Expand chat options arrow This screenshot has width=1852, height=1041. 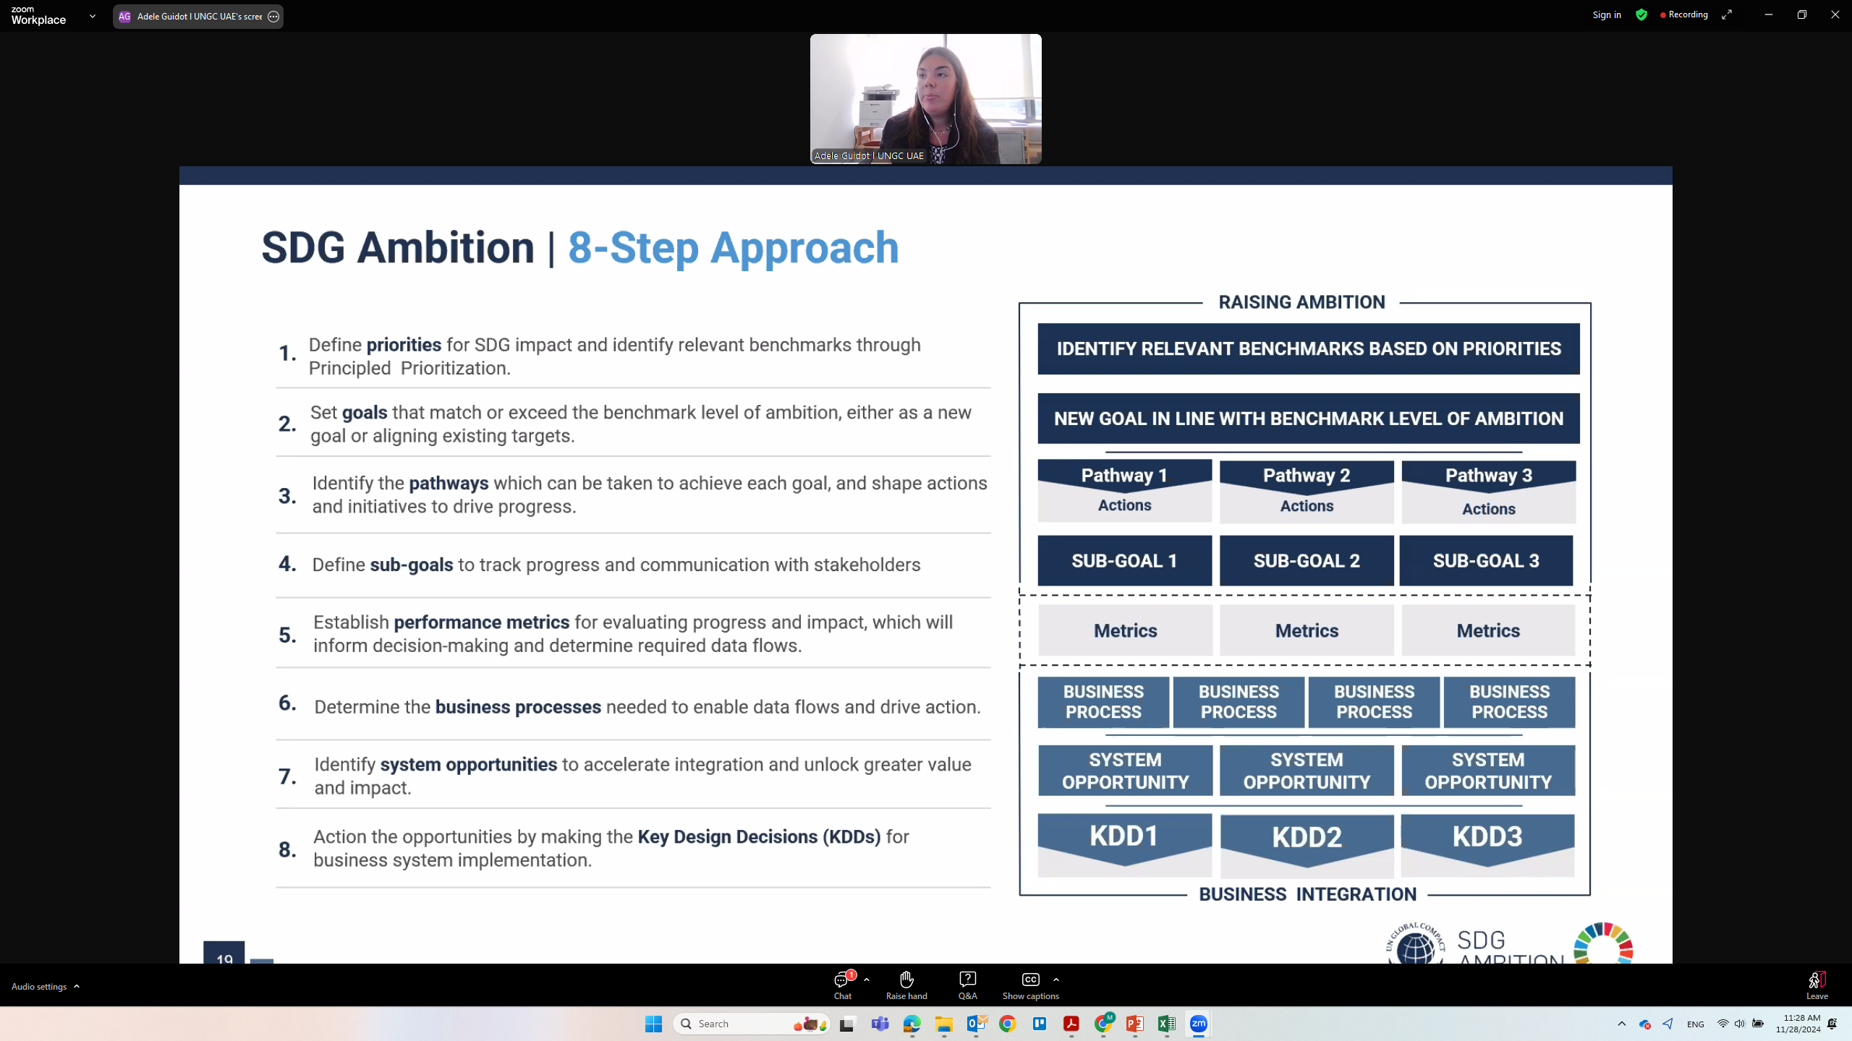867,980
